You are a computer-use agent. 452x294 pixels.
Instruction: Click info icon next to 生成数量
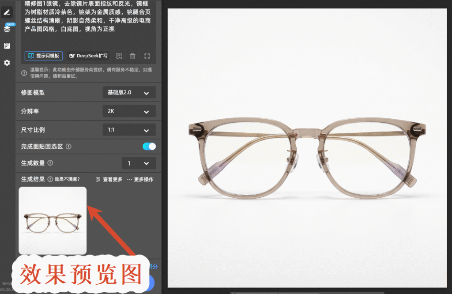pos(50,163)
